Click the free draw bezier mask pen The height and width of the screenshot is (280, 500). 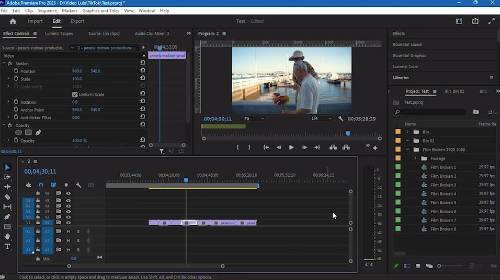click(38, 132)
